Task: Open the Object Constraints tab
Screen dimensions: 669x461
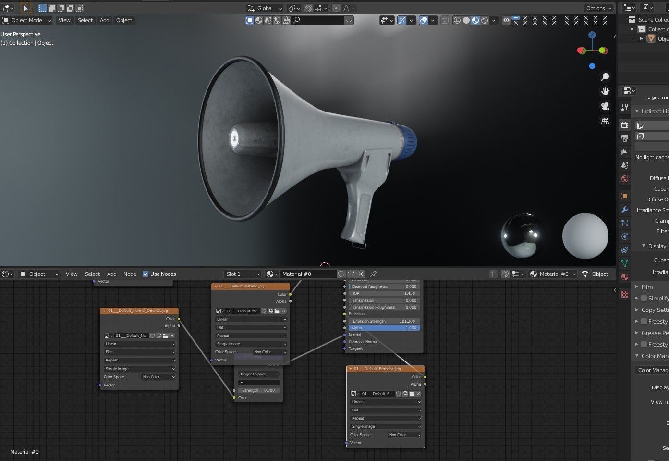Action: click(x=624, y=250)
